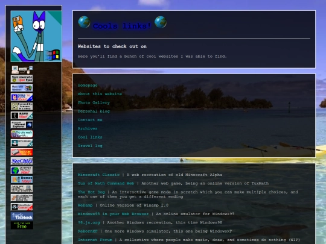Open 'The Hot Dog' game link
326x244 pixels.
tap(91, 192)
